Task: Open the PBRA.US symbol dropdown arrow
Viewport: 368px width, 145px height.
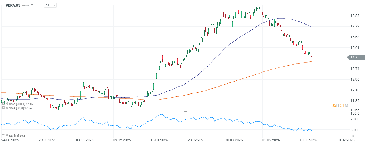Action: tap(32, 5)
